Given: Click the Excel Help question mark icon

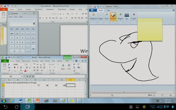Looking at the screenshot, I should pyautogui.click(x=76, y=61).
